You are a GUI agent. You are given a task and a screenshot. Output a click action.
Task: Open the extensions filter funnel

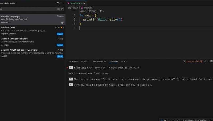coord(62,9)
